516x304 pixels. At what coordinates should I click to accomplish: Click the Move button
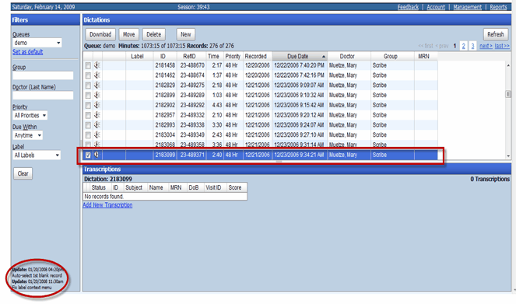pyautogui.click(x=128, y=34)
